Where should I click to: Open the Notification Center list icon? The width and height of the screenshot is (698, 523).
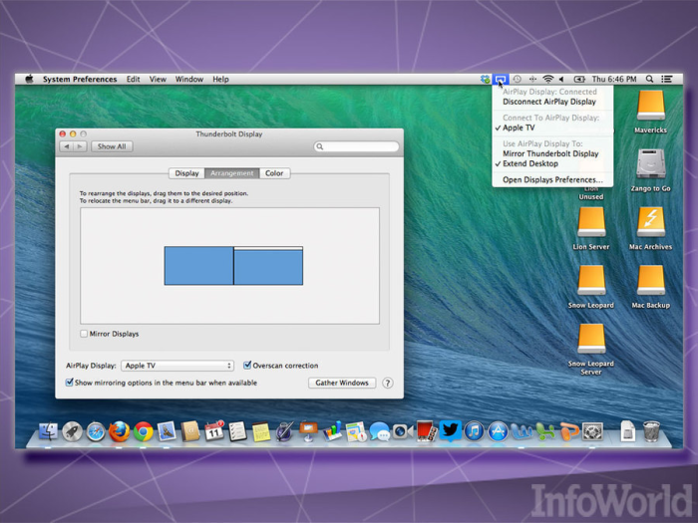coord(666,79)
